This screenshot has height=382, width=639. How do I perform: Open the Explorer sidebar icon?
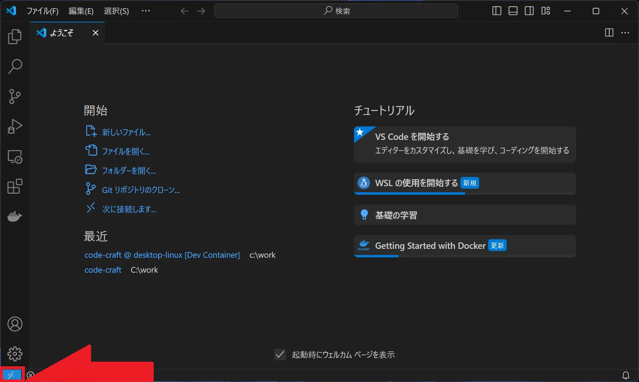15,37
